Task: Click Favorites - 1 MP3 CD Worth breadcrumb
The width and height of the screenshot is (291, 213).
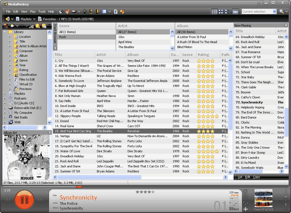Action: [68, 19]
